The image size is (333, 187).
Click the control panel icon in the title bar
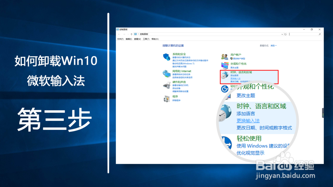click(x=118, y=30)
